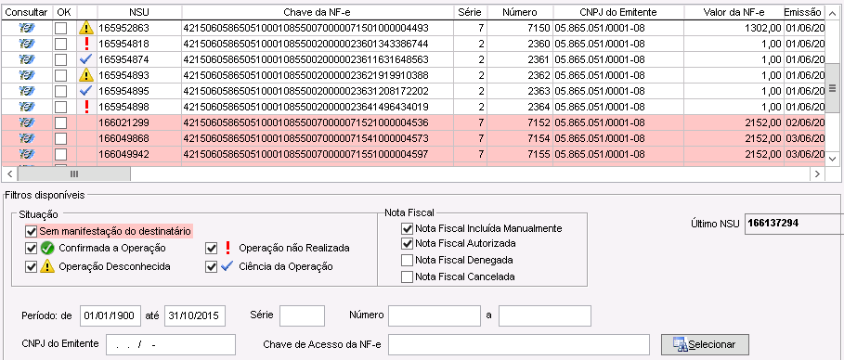Click Período start date field 01/01/1900
844x360 pixels.
[x=110, y=315]
